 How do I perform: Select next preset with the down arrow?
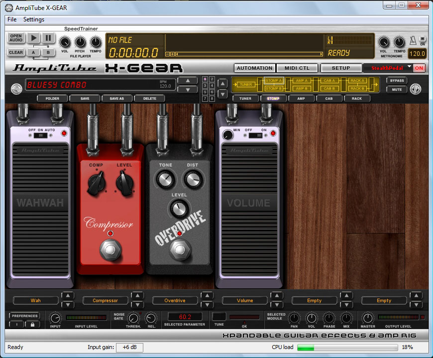coord(188,90)
